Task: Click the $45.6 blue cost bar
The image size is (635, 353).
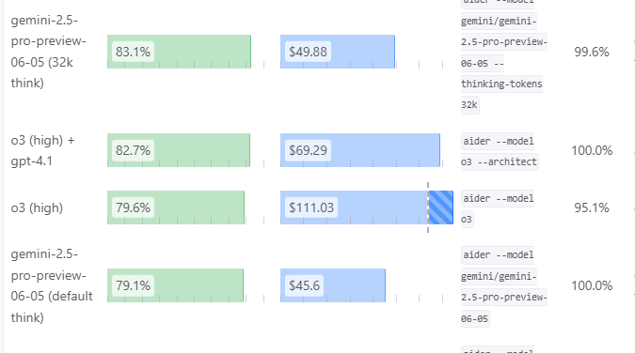Action: [x=333, y=285]
